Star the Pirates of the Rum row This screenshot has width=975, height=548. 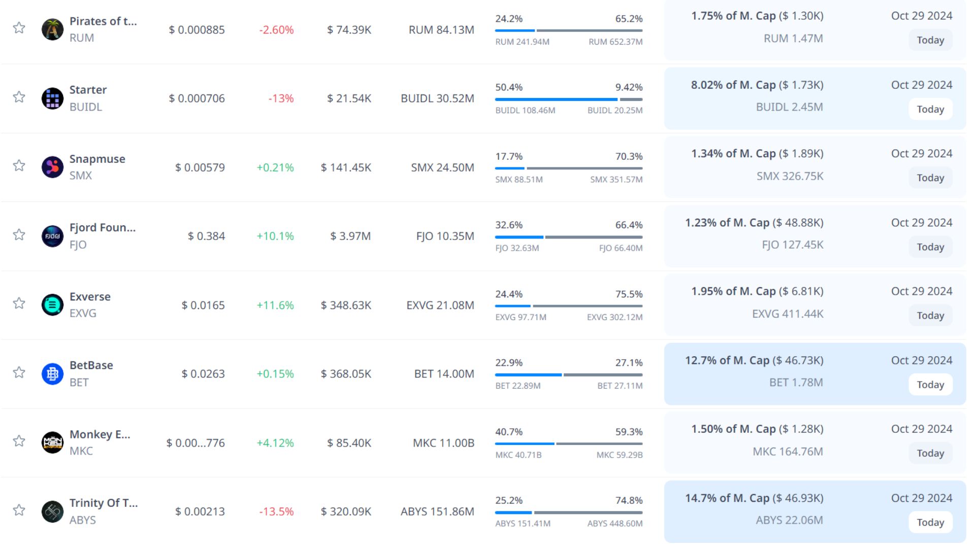[19, 27]
